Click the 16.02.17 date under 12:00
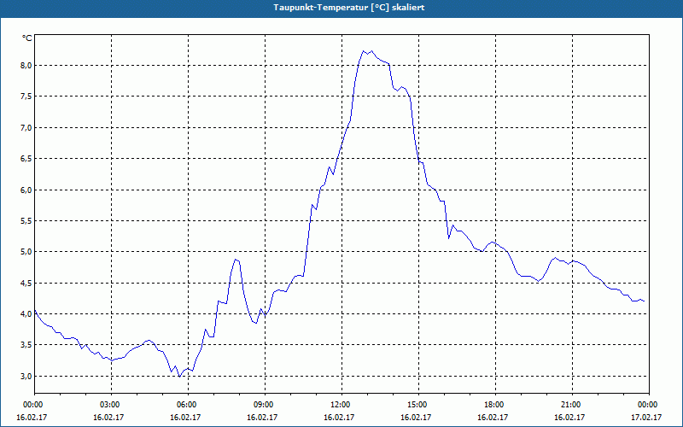 [x=339, y=417]
